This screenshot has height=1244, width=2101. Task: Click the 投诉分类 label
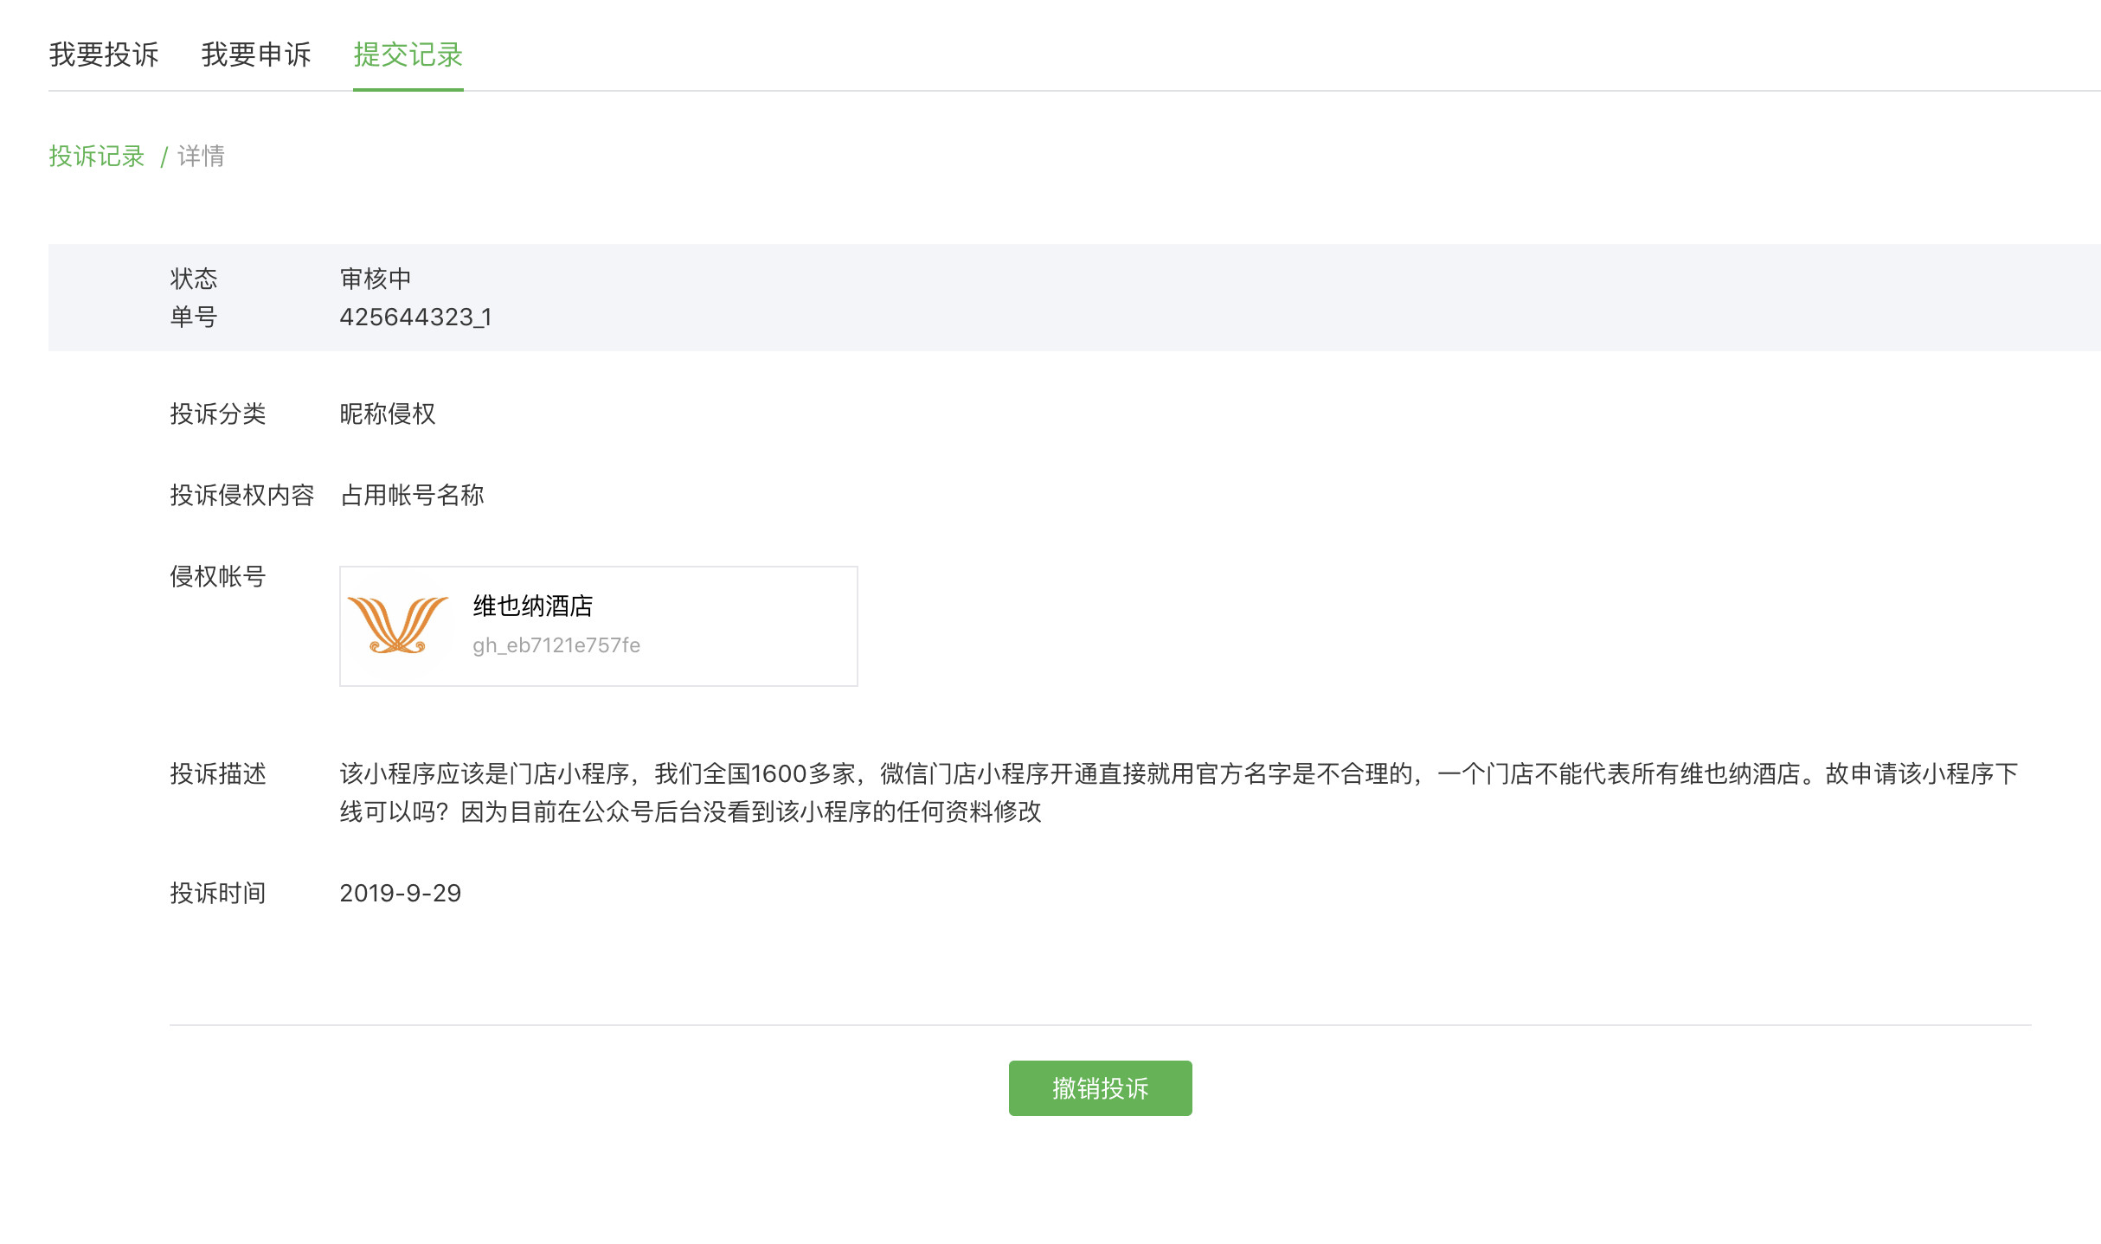[218, 414]
